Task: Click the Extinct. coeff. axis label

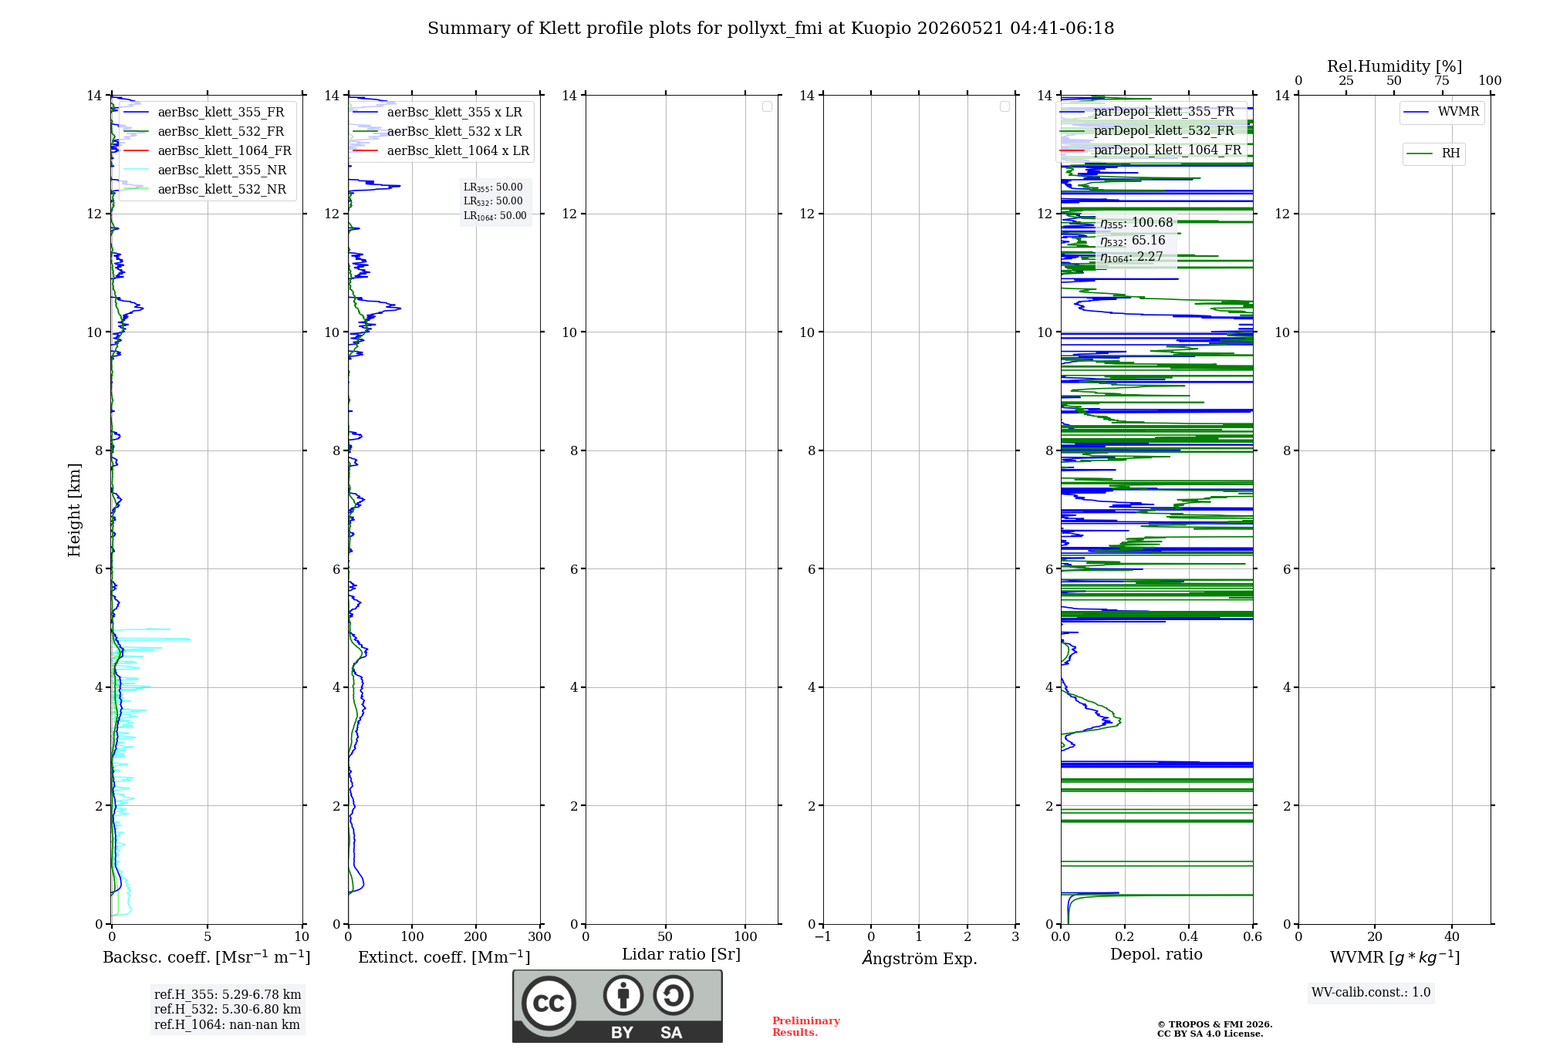Action: (444, 957)
